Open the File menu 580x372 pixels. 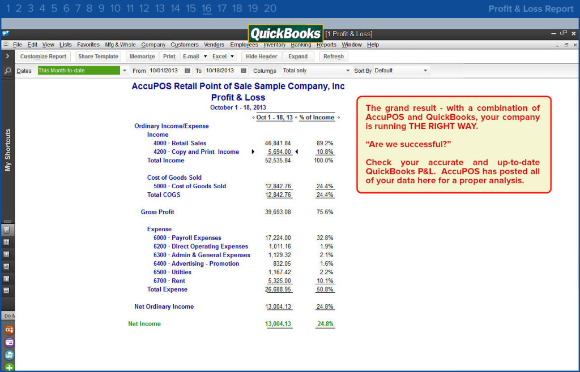coord(18,45)
